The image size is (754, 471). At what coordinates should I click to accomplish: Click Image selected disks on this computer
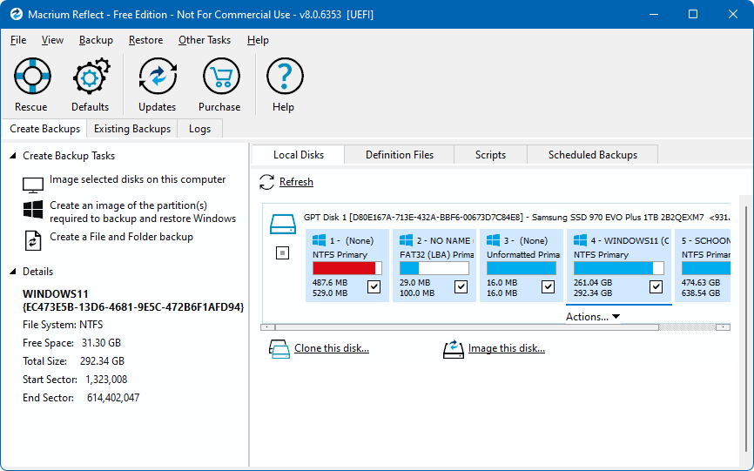(x=138, y=179)
